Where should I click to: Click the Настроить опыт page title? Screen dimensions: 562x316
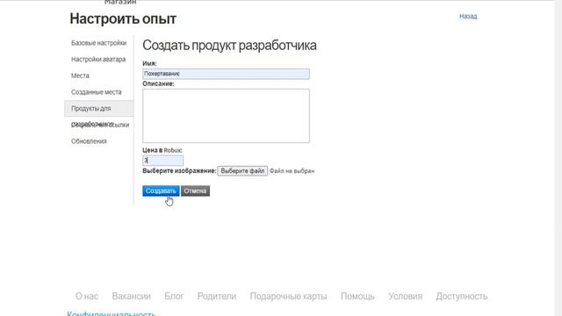(x=123, y=18)
